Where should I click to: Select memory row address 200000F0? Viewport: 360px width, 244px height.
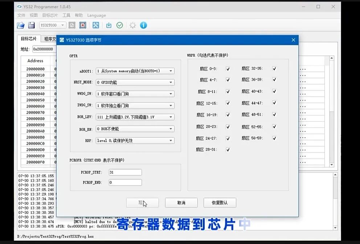(x=35, y=162)
